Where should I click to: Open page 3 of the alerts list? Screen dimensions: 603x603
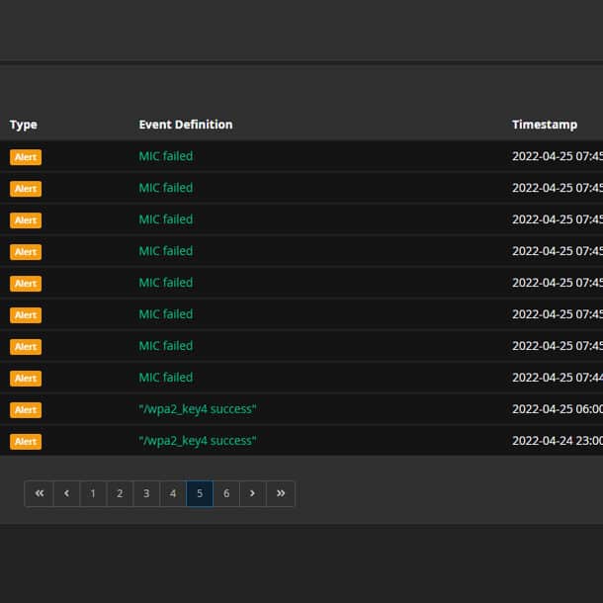[146, 493]
